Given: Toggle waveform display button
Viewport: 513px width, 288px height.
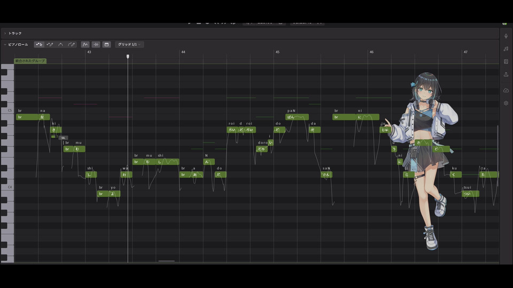Looking at the screenshot, I should point(96,44).
